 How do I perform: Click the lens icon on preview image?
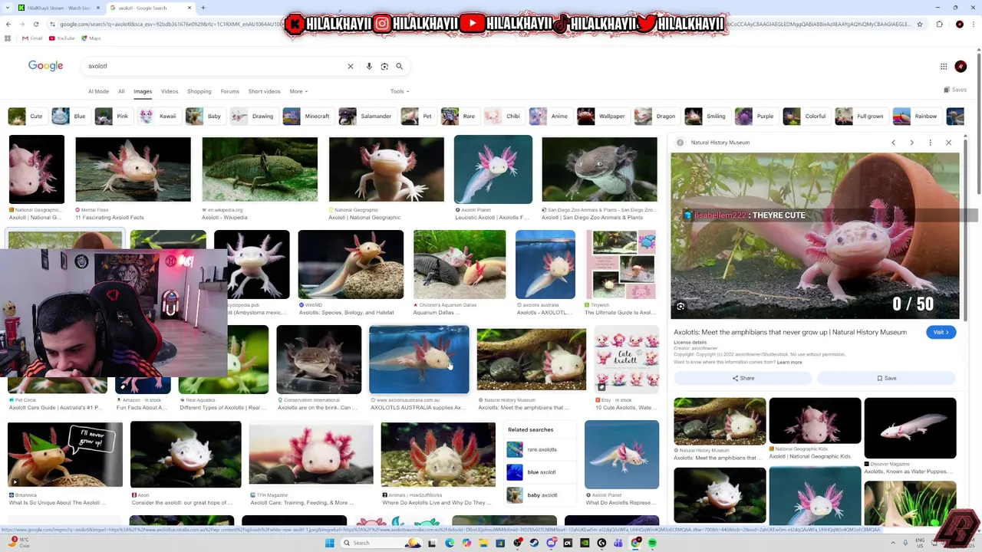(x=680, y=307)
